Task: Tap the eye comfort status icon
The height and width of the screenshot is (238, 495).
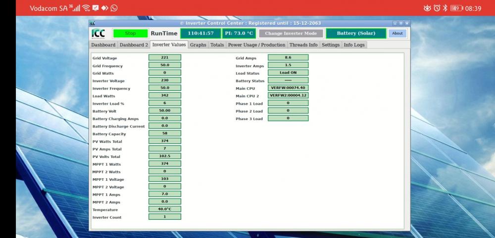Action: click(x=428, y=8)
